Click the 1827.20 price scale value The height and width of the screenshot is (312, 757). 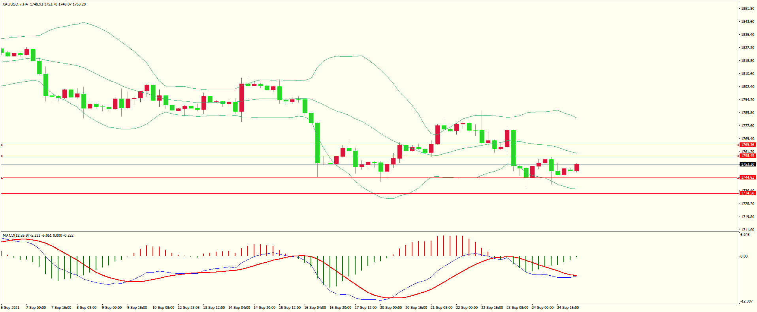[x=748, y=47]
